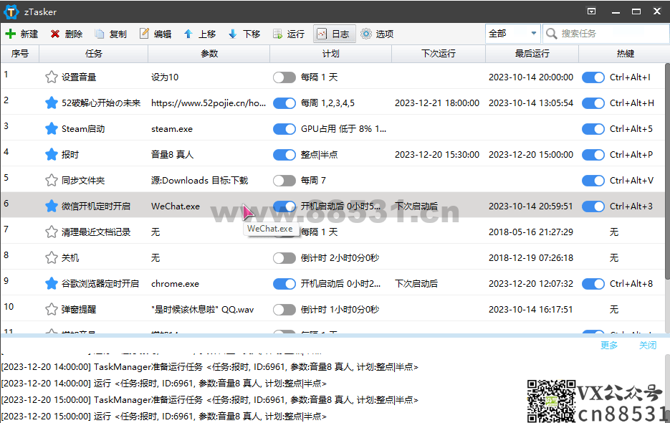Star the 同步文件夹 task
Screen dimensions: 670x423
(x=52, y=180)
